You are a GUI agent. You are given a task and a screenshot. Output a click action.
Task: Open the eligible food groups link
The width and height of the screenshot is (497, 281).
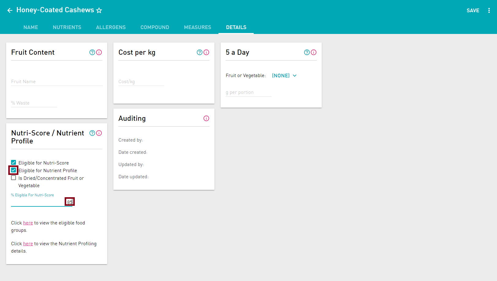click(28, 223)
